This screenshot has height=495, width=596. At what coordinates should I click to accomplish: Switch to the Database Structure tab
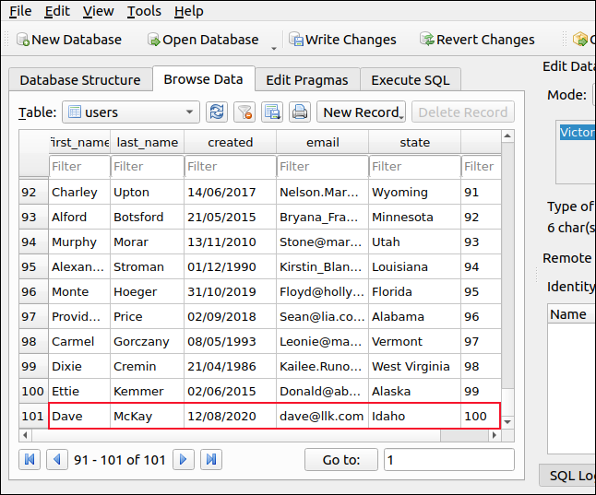[x=80, y=79]
